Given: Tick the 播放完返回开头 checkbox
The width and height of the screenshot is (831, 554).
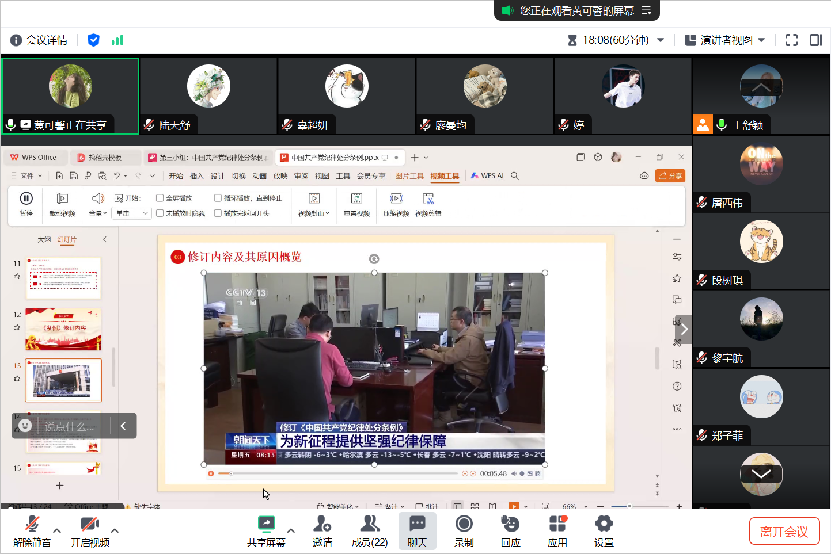Looking at the screenshot, I should click(218, 213).
